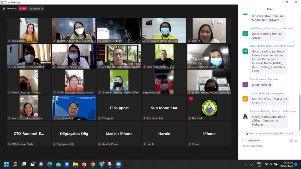Toggle the muted microphone on Harold's tile
This screenshot has height=169, width=301.
pyautogui.click(x=145, y=144)
